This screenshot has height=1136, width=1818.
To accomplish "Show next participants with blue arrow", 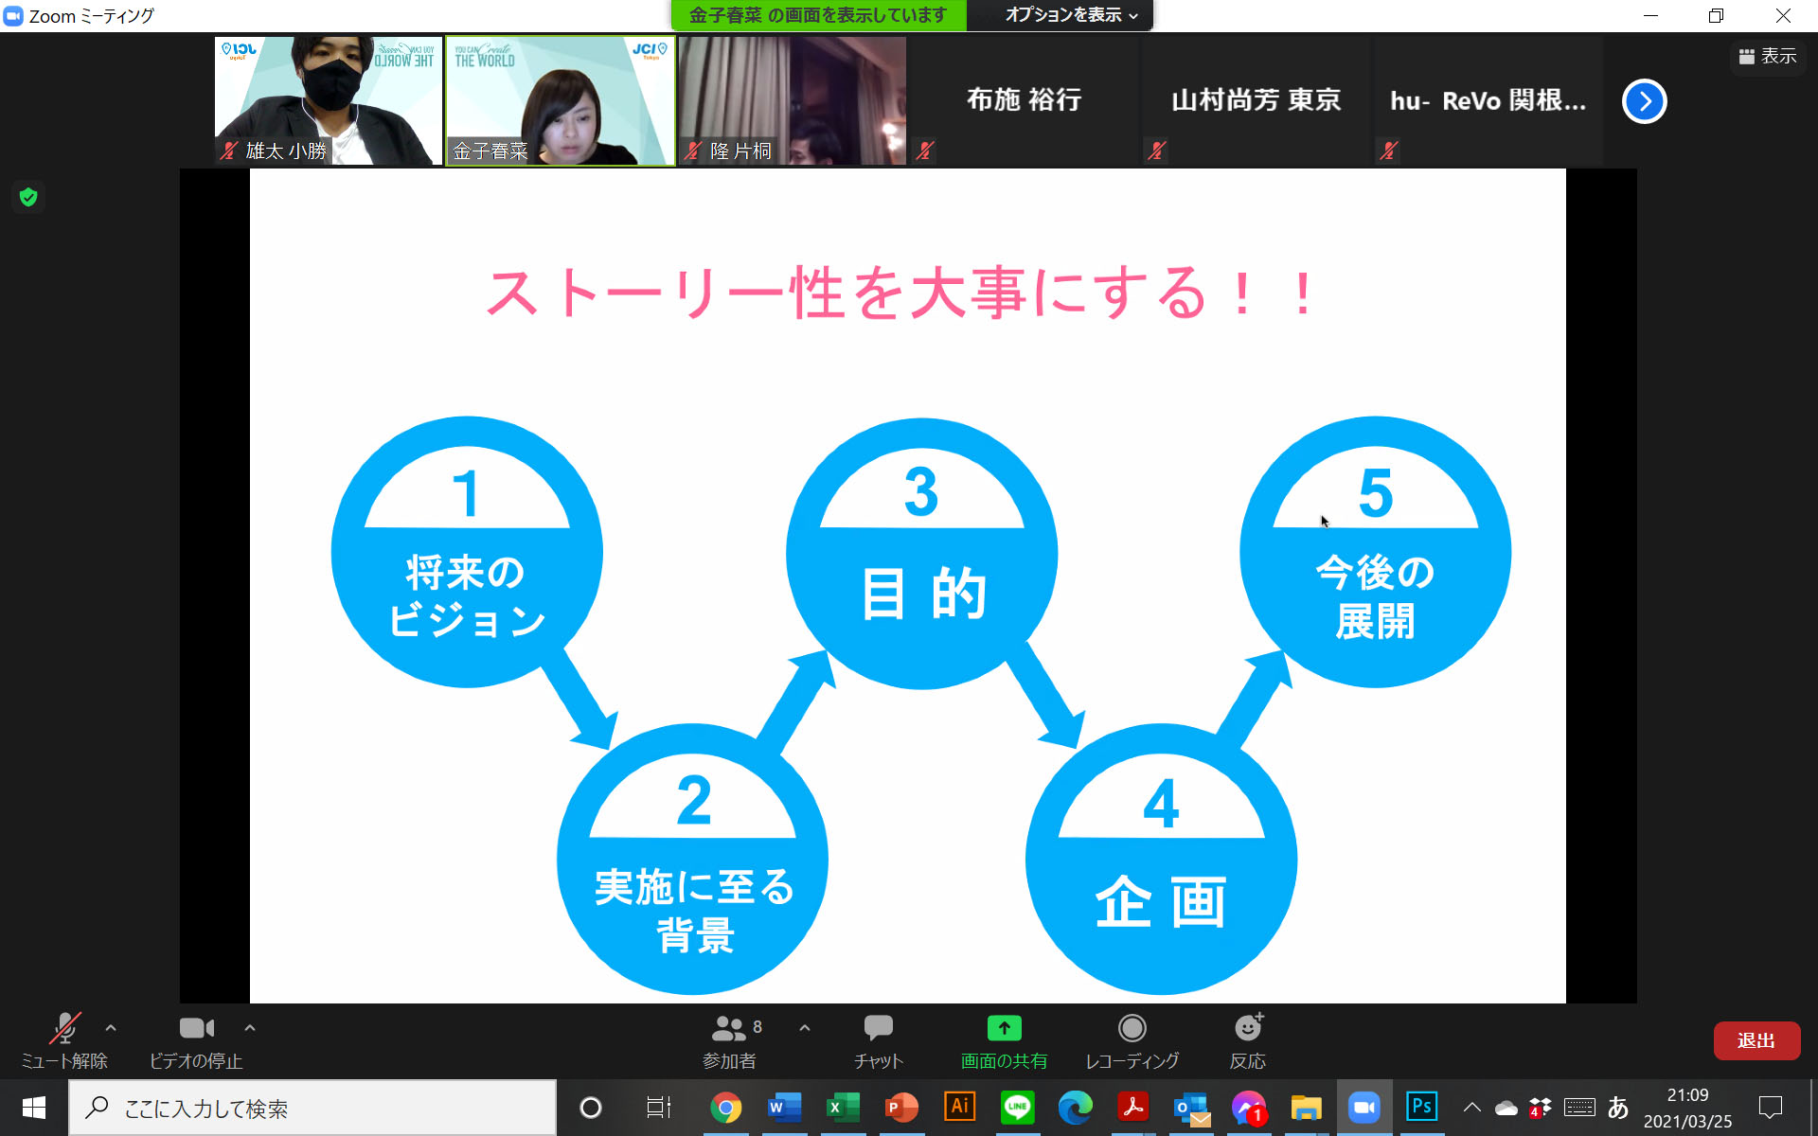I will 1644,101.
